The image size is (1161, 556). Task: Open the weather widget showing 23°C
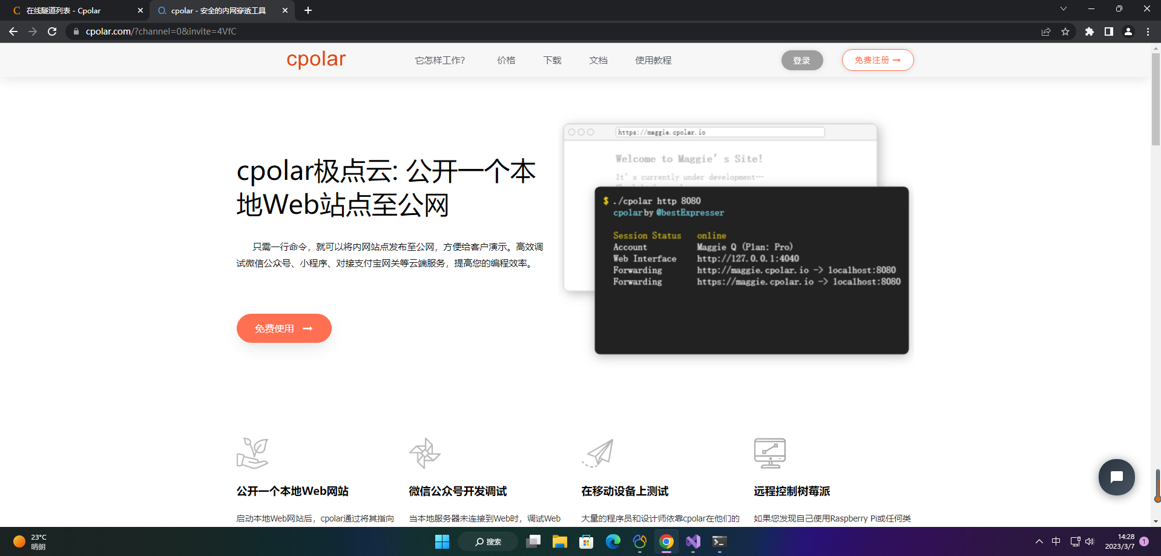click(x=30, y=541)
